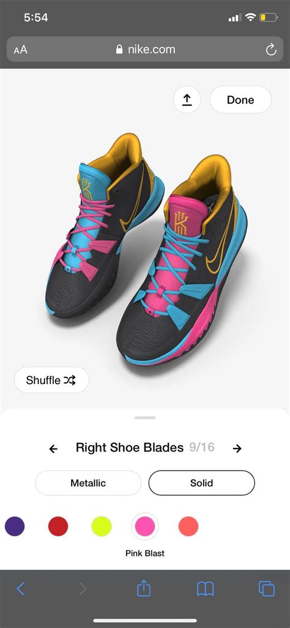The image size is (290, 628).
Task: Click the Done button
Action: pyautogui.click(x=240, y=100)
